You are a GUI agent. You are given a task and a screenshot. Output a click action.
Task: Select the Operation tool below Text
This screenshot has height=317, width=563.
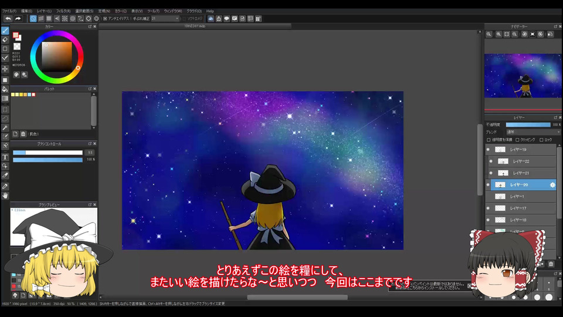click(5, 166)
